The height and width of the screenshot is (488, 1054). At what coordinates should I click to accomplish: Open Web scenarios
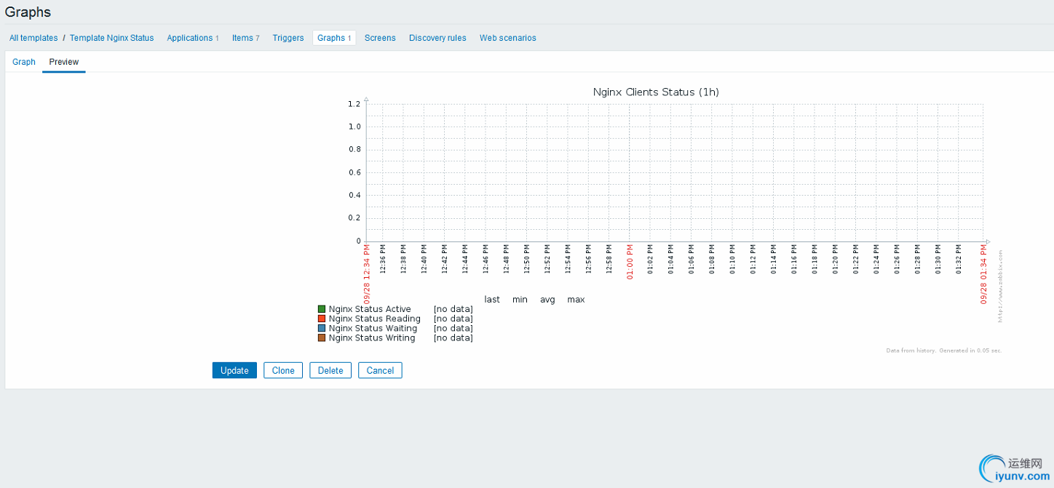pyautogui.click(x=507, y=38)
